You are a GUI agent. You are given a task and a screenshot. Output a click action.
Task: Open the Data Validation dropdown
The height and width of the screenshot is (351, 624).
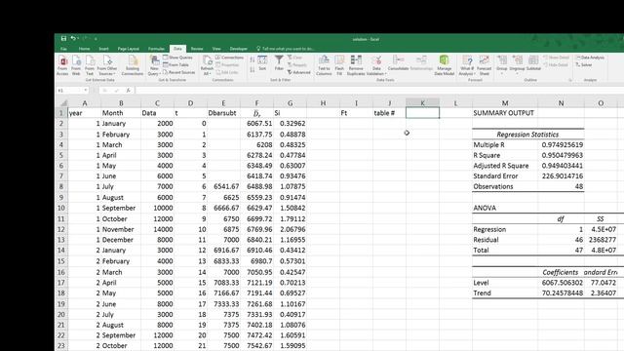pos(376,65)
